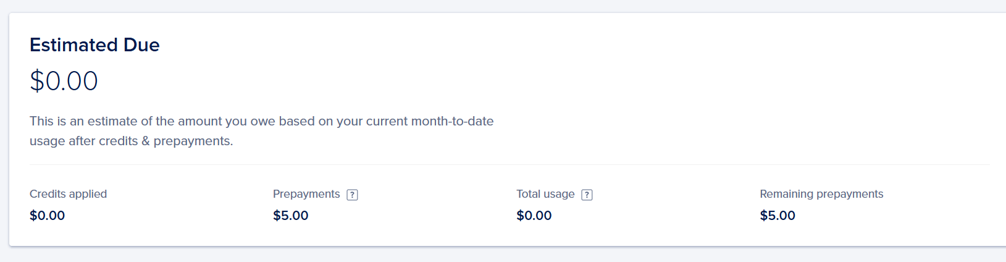Image resolution: width=1006 pixels, height=262 pixels.
Task: Click the horizontal divider below the description
Action: (x=509, y=165)
